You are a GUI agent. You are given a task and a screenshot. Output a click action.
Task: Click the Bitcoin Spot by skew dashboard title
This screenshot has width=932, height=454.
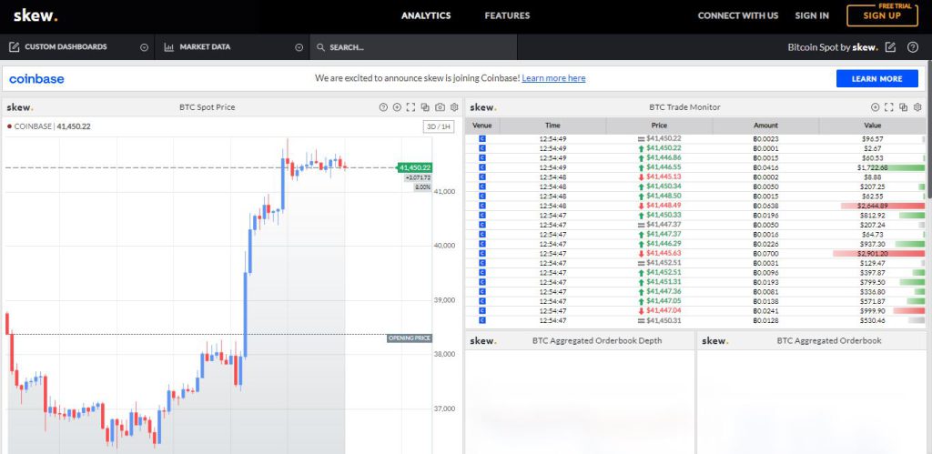tap(833, 47)
